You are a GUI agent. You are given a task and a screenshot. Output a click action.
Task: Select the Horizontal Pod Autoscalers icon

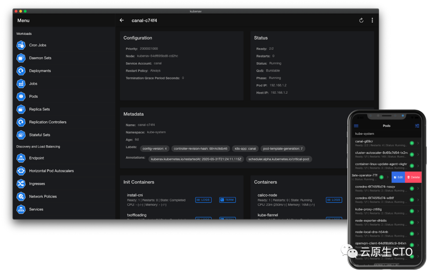coord(21,171)
